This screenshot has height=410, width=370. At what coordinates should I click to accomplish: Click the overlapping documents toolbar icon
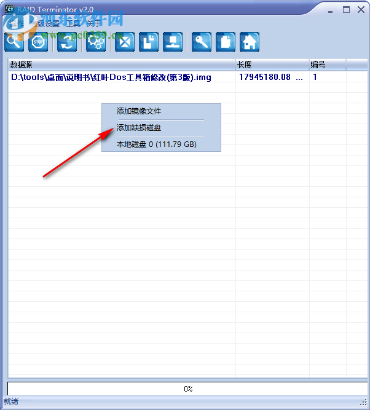point(149,42)
